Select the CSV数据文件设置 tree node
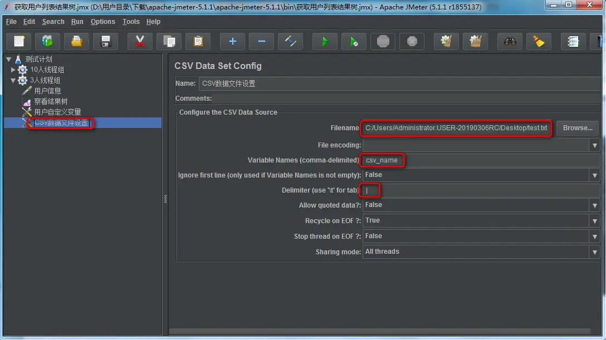 tap(61, 123)
